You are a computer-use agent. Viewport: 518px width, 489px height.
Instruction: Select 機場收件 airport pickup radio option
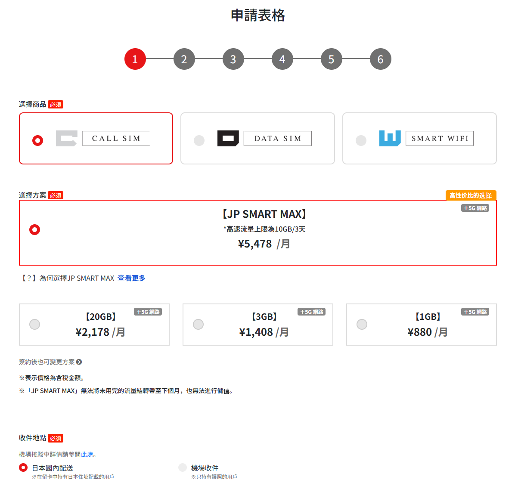(x=183, y=467)
